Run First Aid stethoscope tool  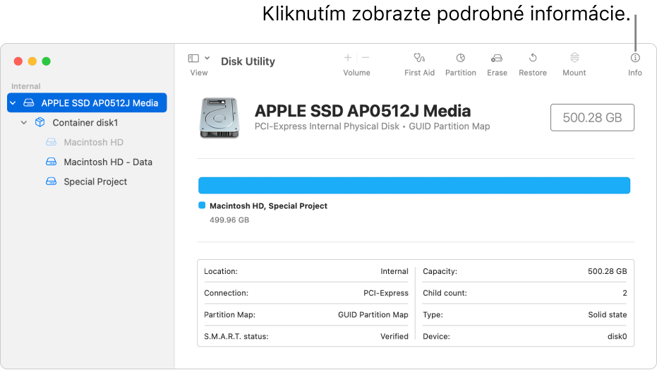[x=419, y=58]
